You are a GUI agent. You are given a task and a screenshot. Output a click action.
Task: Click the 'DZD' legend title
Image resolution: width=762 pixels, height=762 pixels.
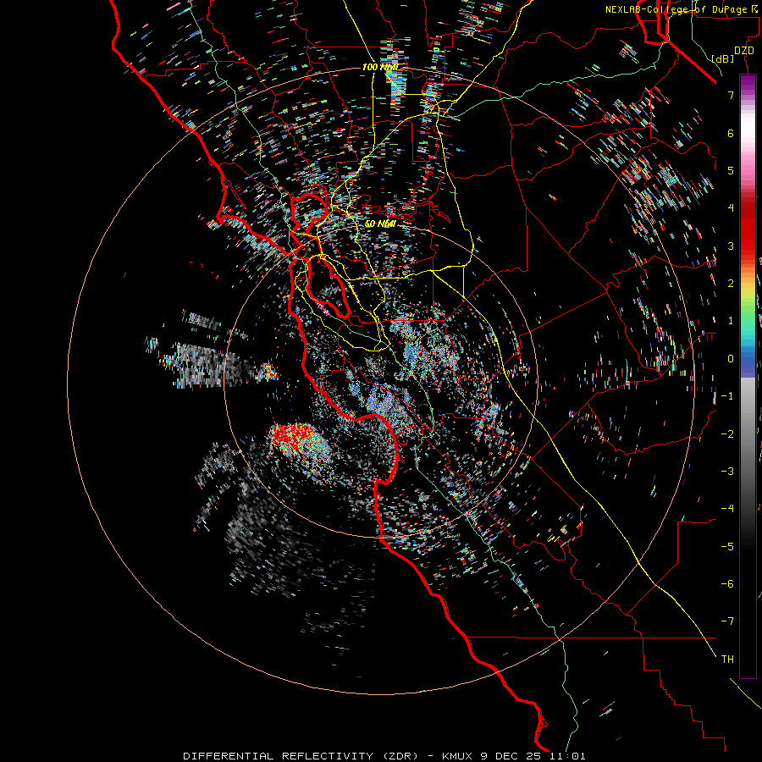click(x=744, y=51)
